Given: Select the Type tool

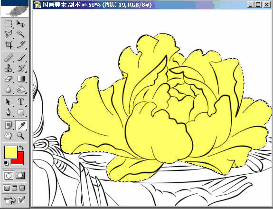Looking at the screenshot, I should click(x=21, y=102).
